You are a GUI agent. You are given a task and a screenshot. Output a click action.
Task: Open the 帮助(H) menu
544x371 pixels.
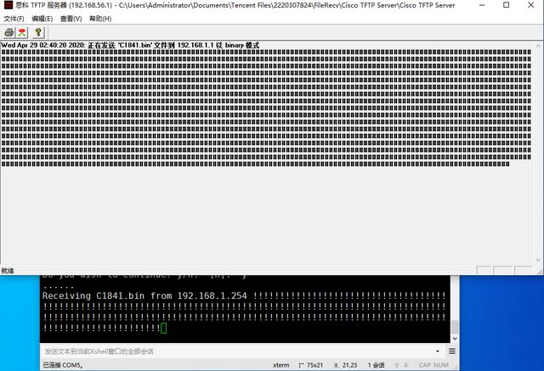pos(100,19)
